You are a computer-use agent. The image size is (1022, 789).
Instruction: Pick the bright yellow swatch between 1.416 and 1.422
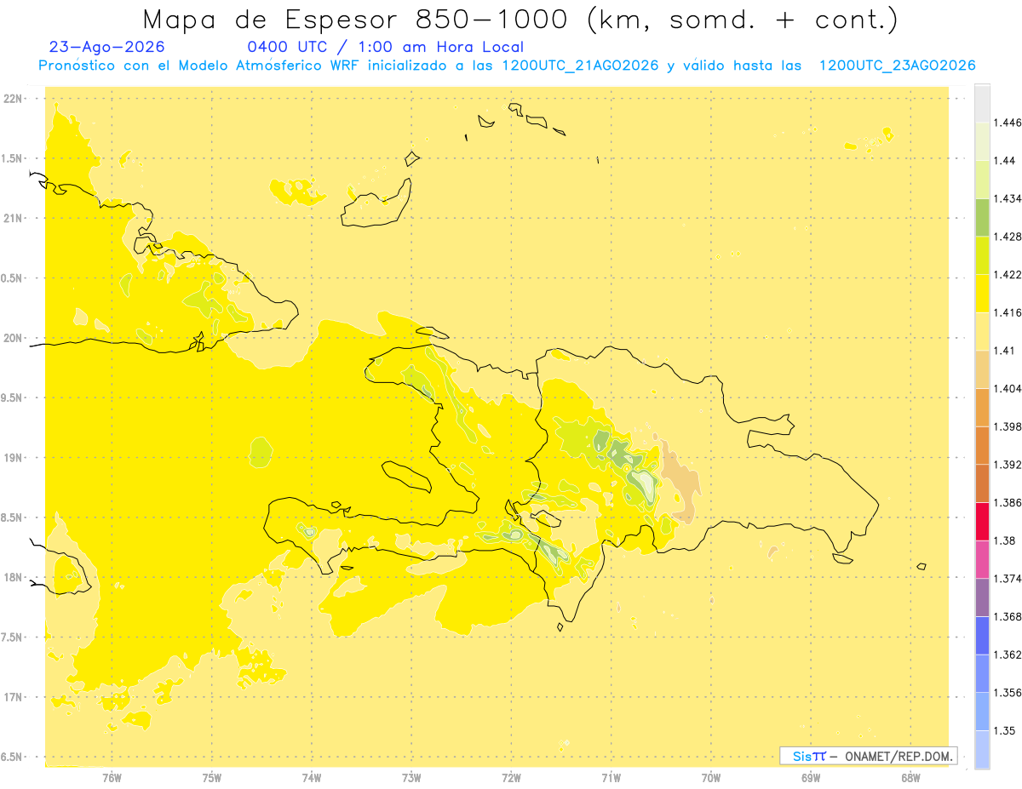point(982,293)
